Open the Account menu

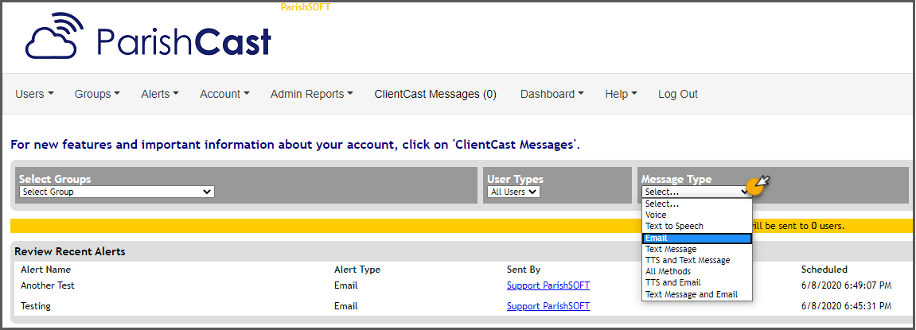(x=224, y=94)
